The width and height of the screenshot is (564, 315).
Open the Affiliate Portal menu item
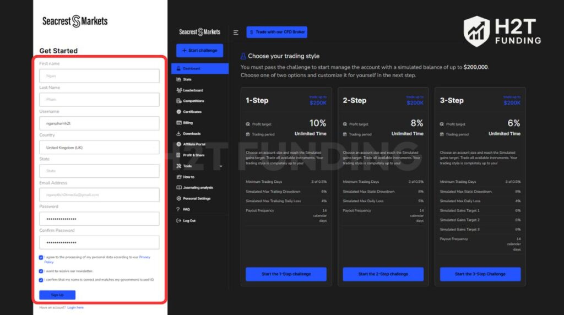pyautogui.click(x=200, y=144)
